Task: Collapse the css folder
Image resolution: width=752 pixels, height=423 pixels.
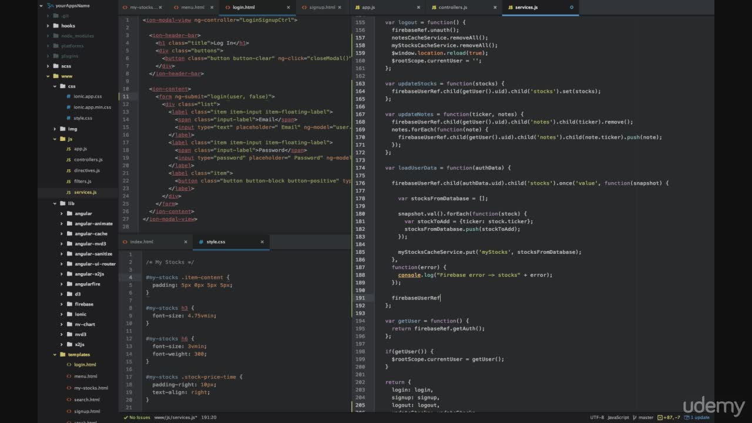Action: [55, 86]
